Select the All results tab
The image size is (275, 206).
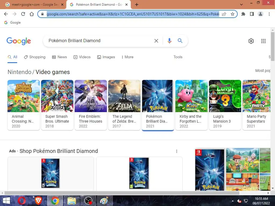coord(12,57)
